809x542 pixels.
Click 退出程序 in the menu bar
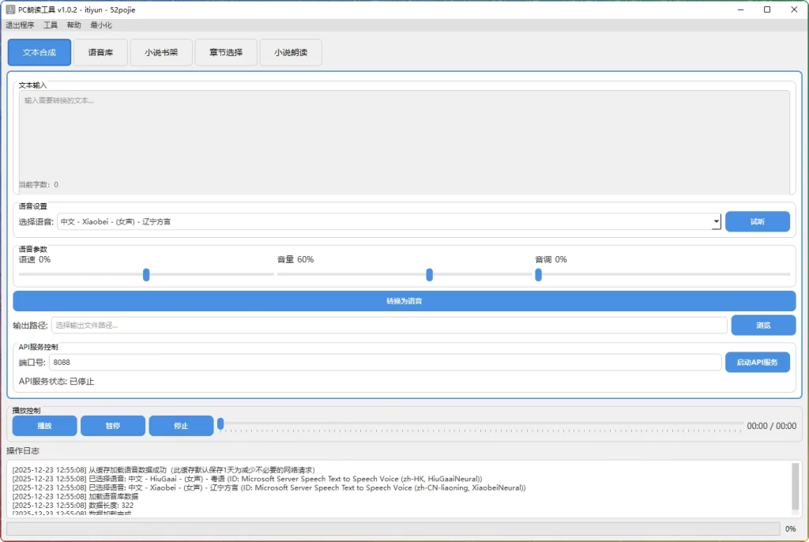21,24
